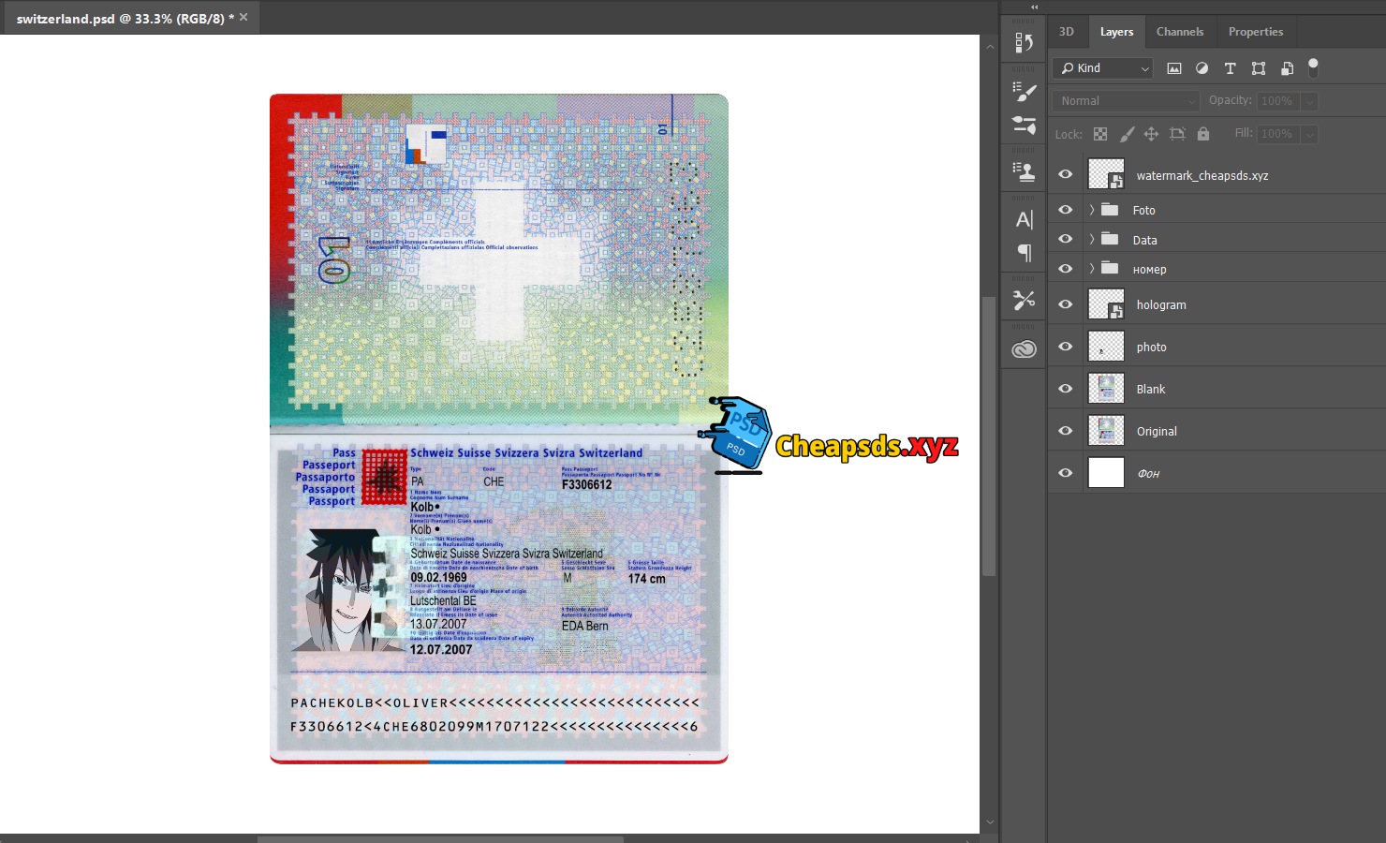Expand the Foto layer group
The width and height of the screenshot is (1386, 843).
coord(1092,210)
